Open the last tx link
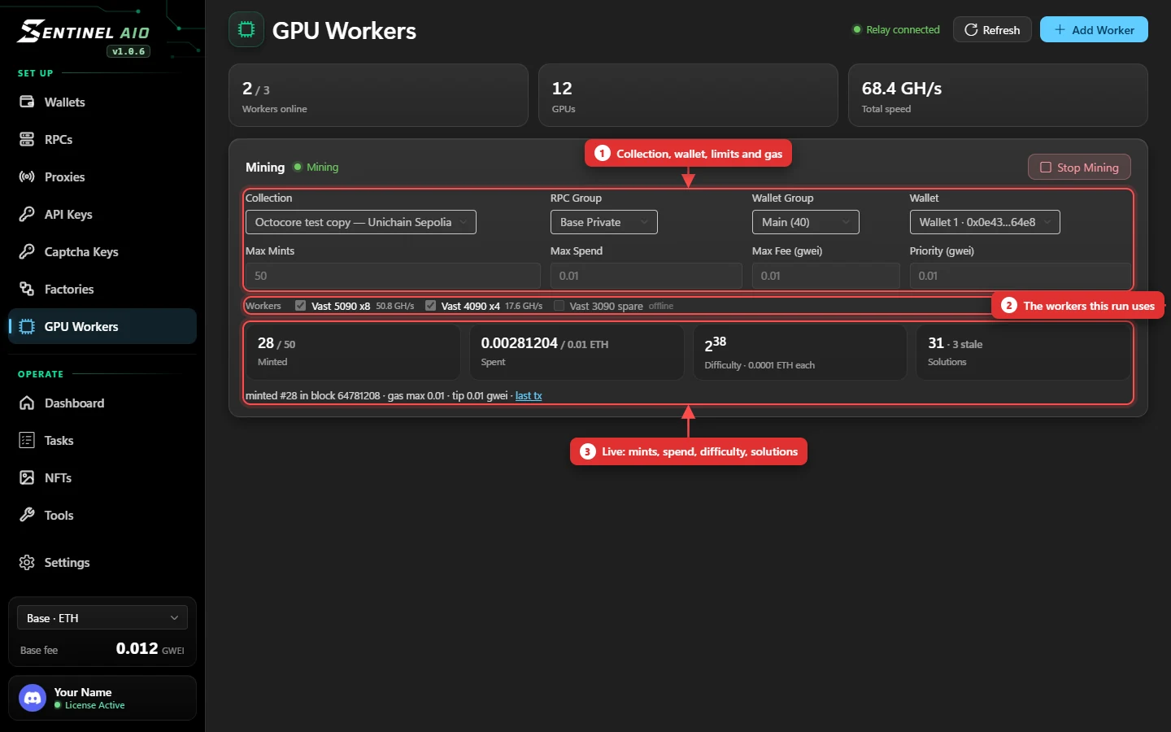1171x732 pixels. tap(529, 395)
